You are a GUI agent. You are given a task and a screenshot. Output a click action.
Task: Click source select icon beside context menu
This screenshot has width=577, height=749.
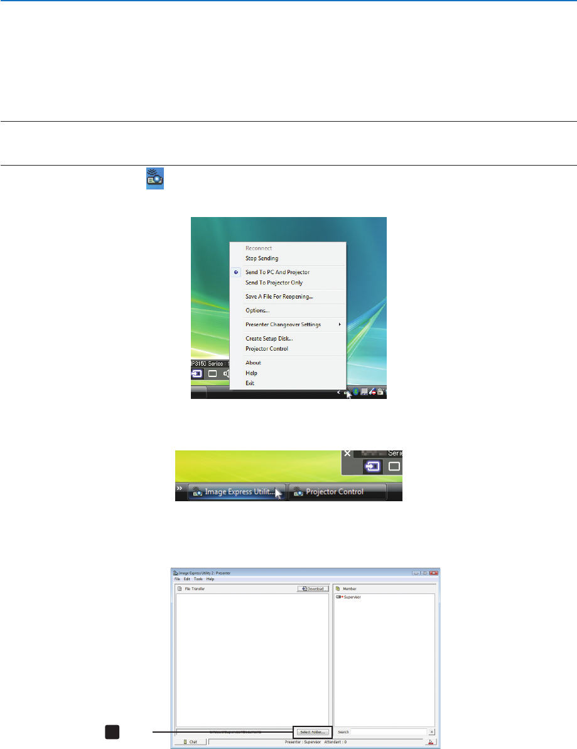(x=197, y=373)
